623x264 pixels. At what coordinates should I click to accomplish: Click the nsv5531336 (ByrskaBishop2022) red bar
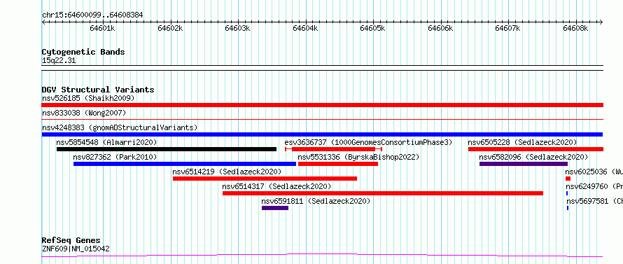(x=337, y=164)
